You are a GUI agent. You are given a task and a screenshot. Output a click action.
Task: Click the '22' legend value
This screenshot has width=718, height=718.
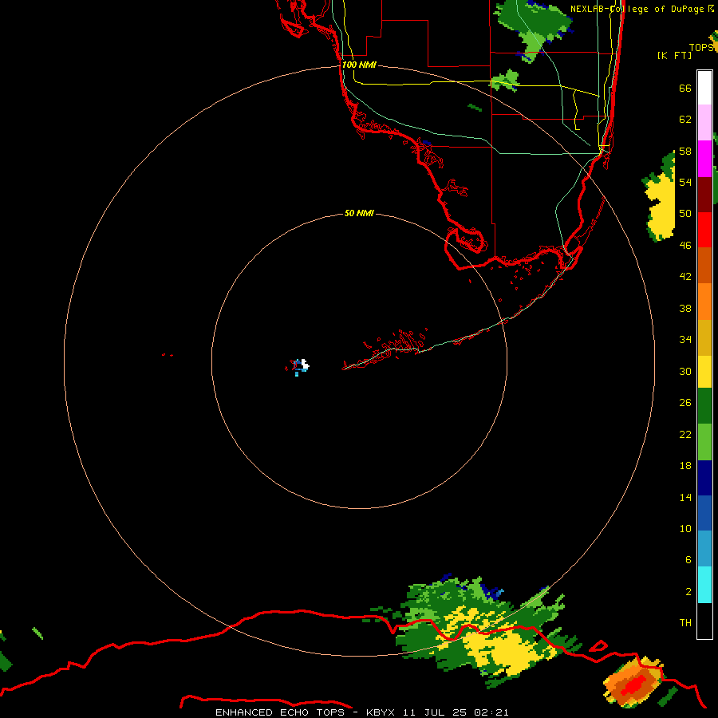click(685, 434)
